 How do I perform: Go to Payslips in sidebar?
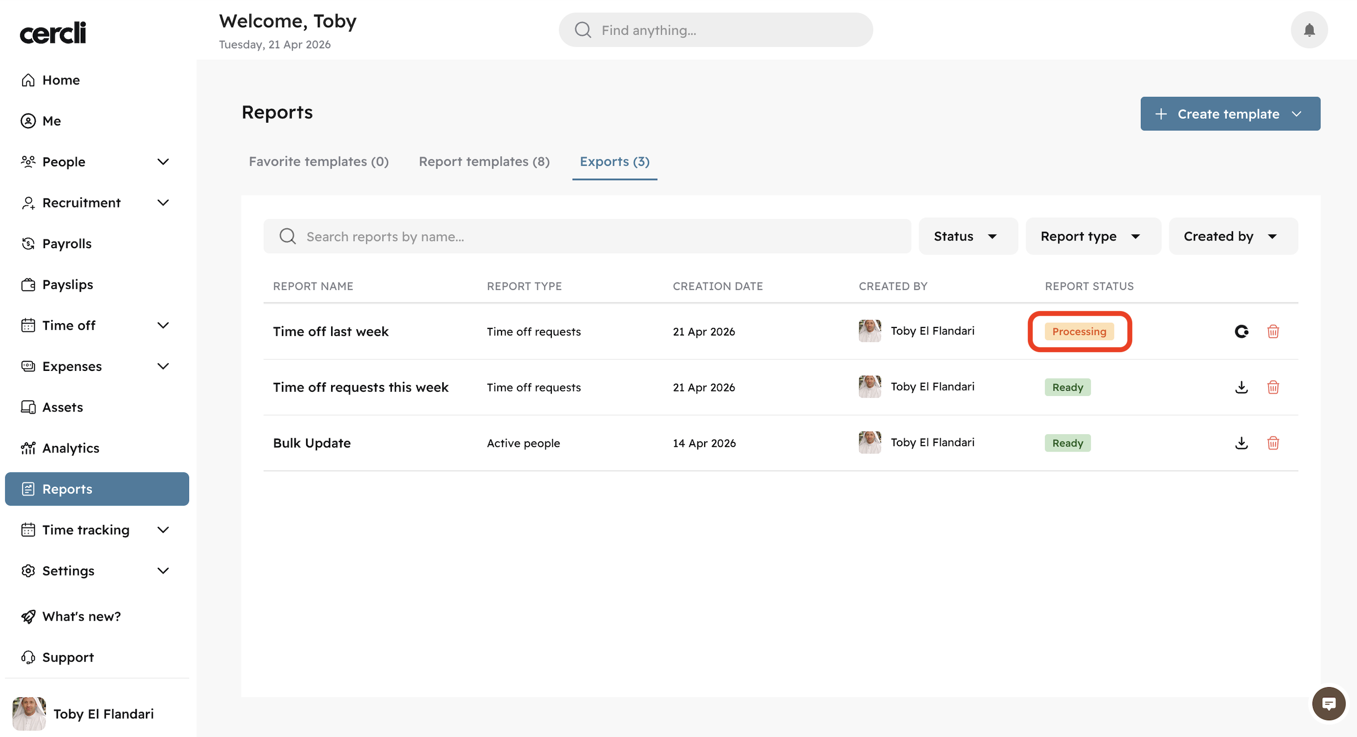click(68, 284)
